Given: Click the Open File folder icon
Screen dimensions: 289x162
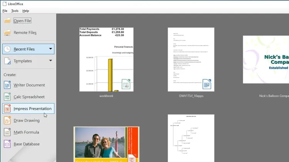Looking at the screenshot, I should coord(7,20).
